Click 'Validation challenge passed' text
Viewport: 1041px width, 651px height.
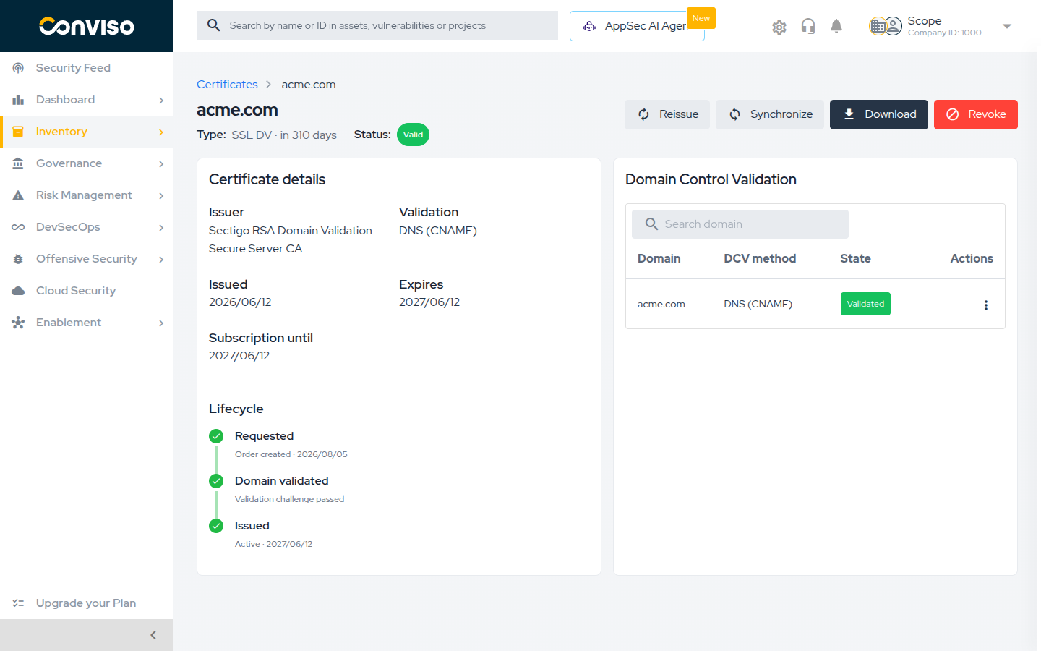[x=289, y=499]
